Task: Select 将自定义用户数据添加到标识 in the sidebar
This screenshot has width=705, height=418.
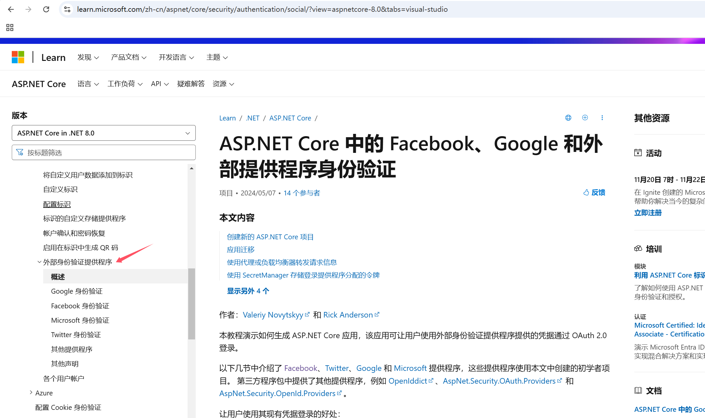Action: pos(88,175)
